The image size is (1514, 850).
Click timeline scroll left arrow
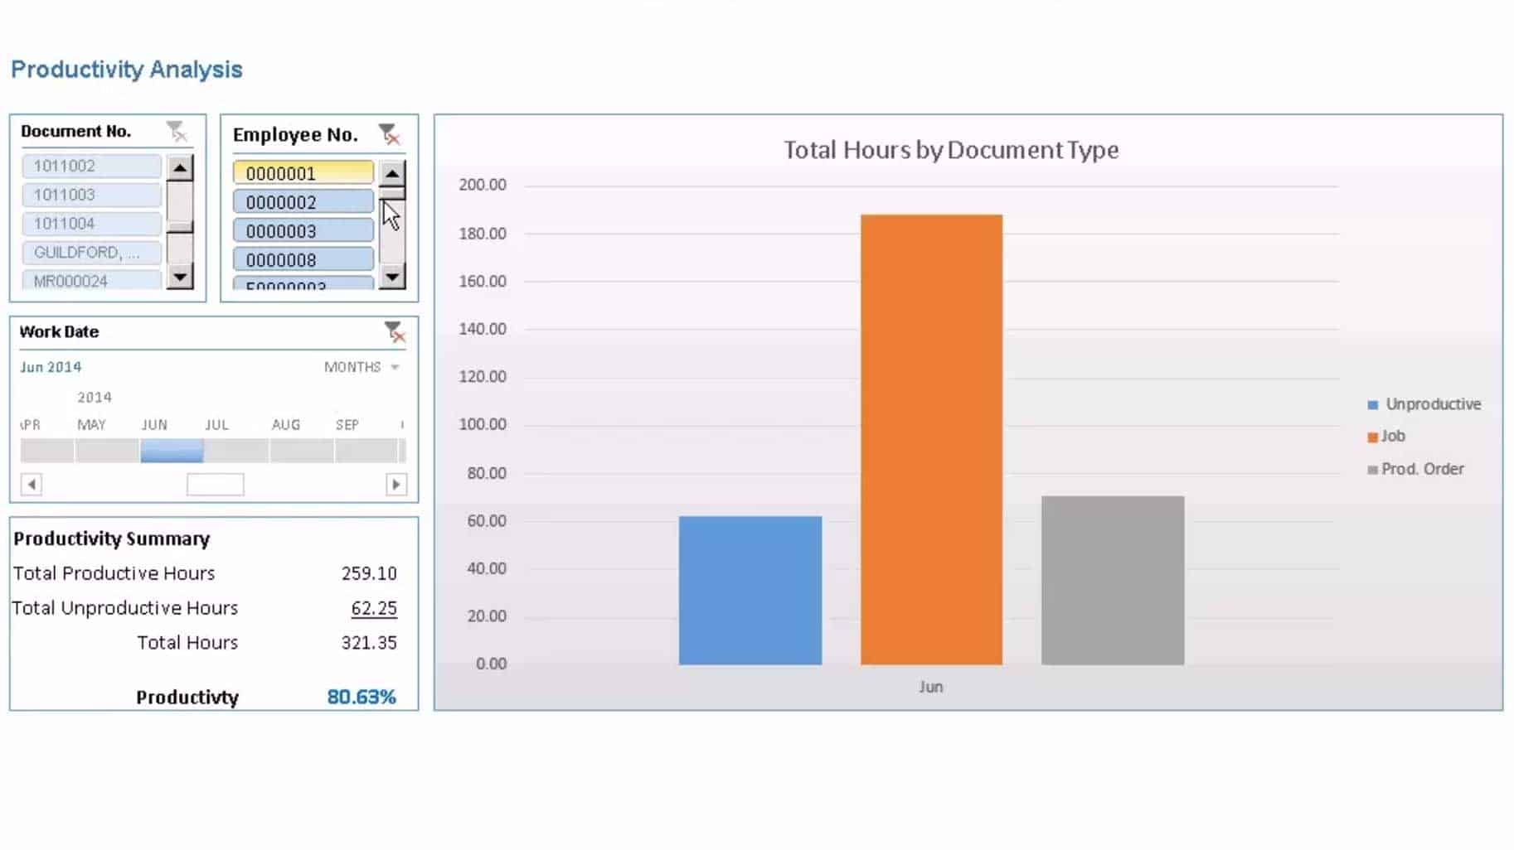[32, 484]
